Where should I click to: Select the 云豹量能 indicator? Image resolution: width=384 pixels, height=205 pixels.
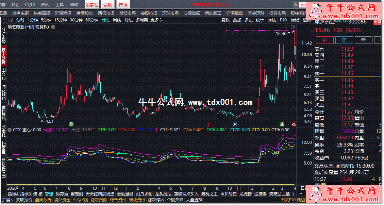[125, 194]
